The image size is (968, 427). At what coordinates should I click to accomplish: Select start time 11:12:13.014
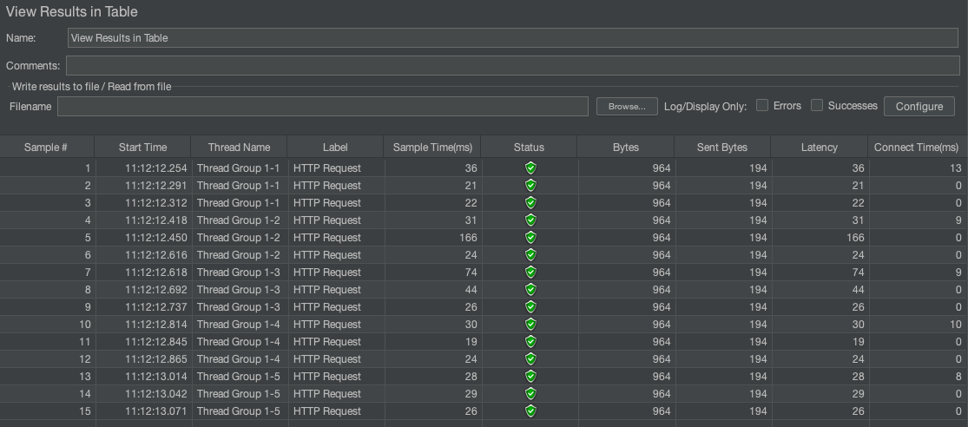[143, 377]
